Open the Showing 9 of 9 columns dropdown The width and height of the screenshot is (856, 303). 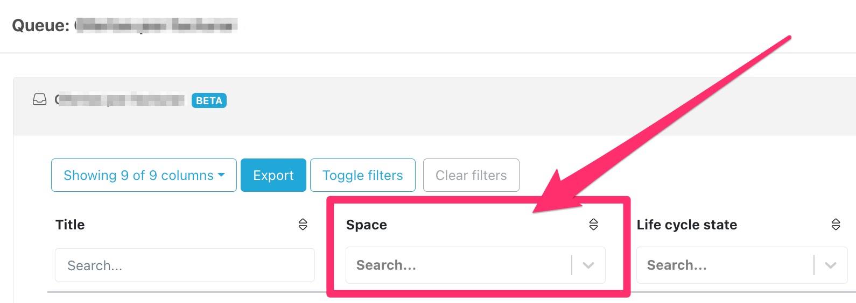coord(144,175)
